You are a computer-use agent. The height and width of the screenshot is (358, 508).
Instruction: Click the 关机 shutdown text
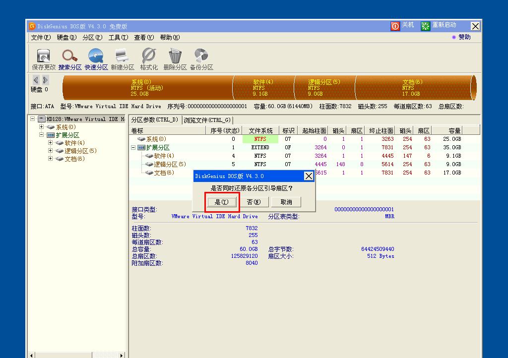point(408,25)
